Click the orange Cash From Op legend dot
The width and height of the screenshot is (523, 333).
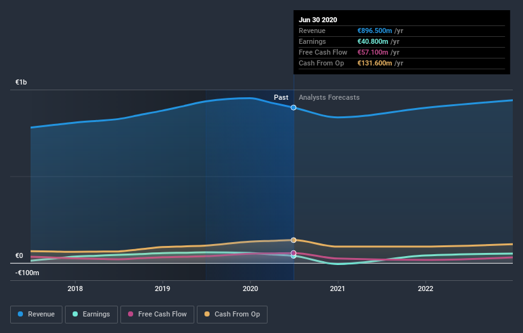207,314
